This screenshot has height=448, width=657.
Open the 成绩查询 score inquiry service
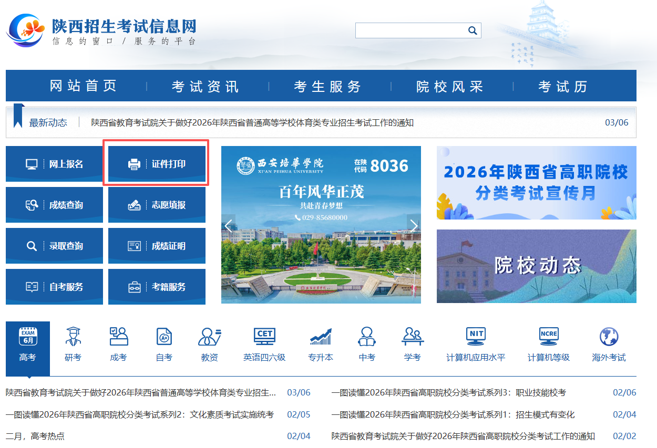[54, 204]
